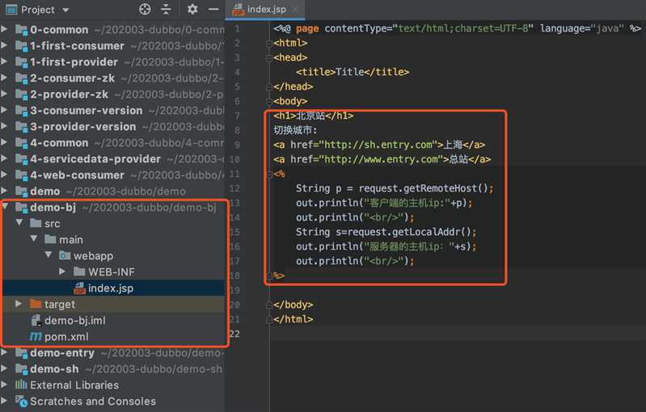Click the orange target folder icon

click(36, 305)
